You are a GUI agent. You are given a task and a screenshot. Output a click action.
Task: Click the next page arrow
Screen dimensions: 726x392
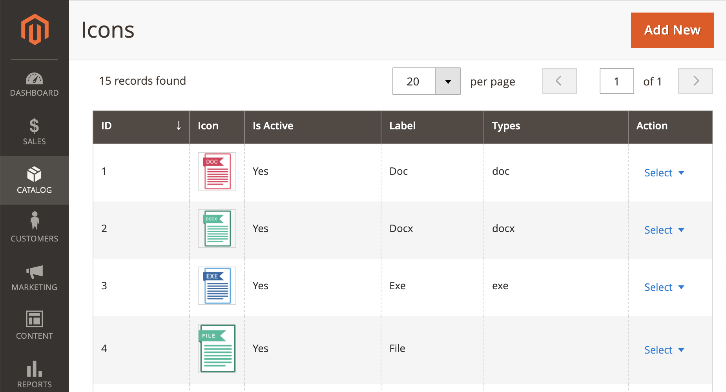[x=695, y=81]
